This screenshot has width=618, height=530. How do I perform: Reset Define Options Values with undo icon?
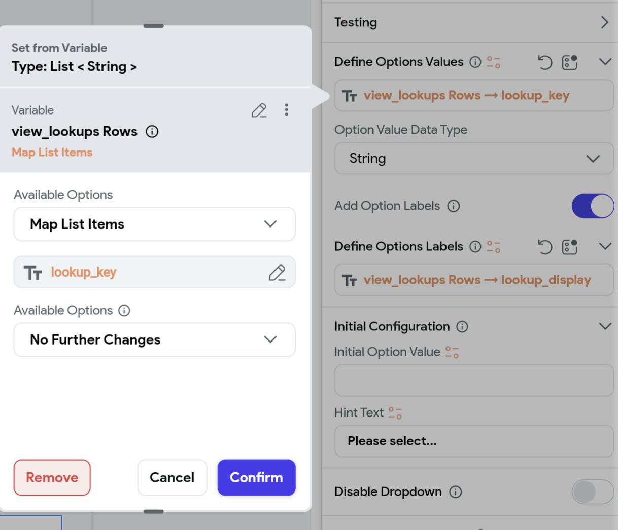pyautogui.click(x=544, y=62)
